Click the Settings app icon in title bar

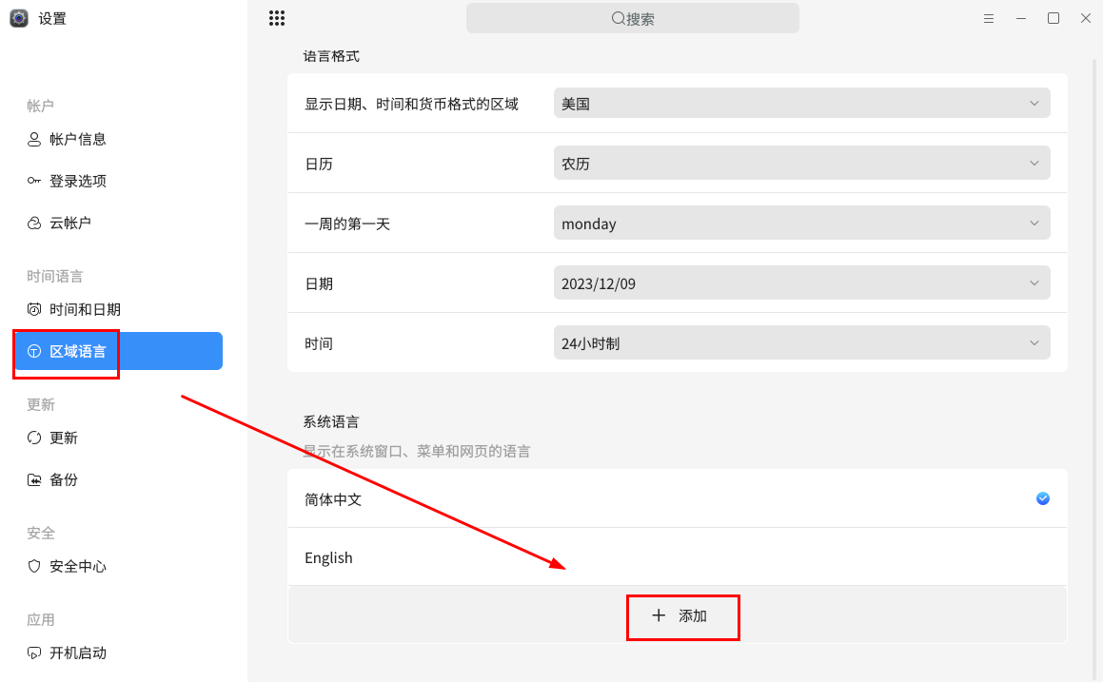click(x=19, y=18)
